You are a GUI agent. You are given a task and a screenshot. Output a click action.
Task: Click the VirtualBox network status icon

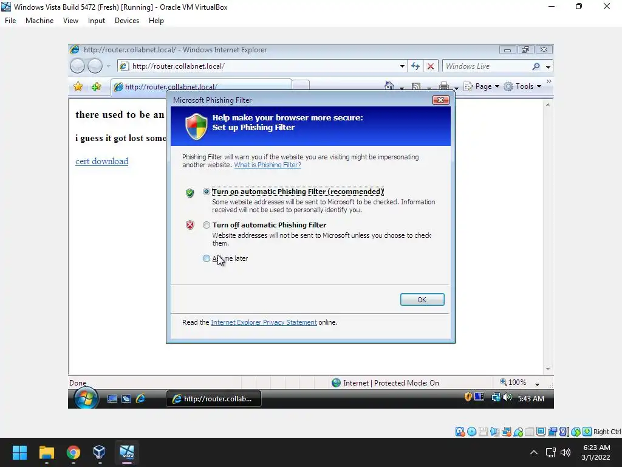coord(506,432)
